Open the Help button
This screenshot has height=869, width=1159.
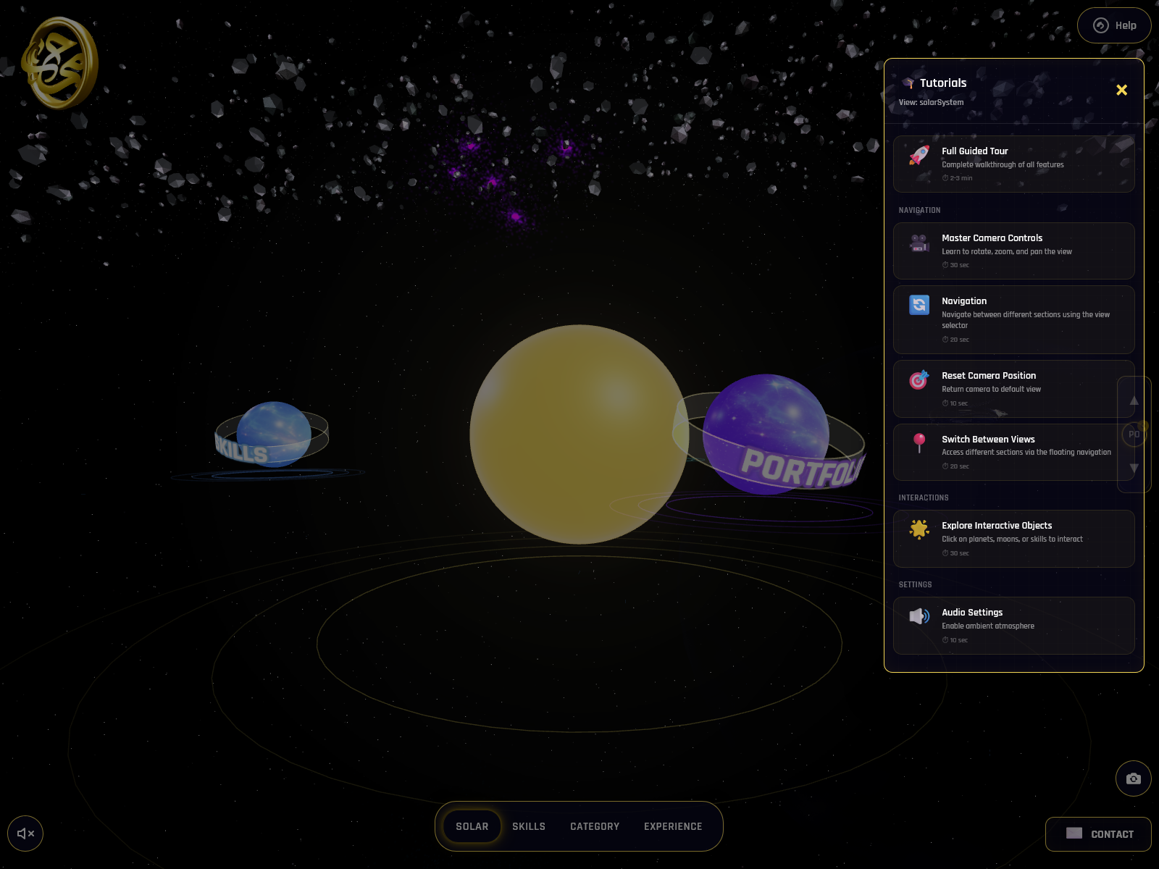(x=1114, y=25)
